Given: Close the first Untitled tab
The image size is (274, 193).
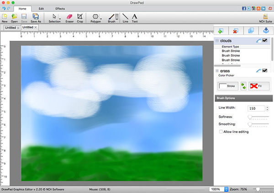Looking at the screenshot, I should 18,28.
